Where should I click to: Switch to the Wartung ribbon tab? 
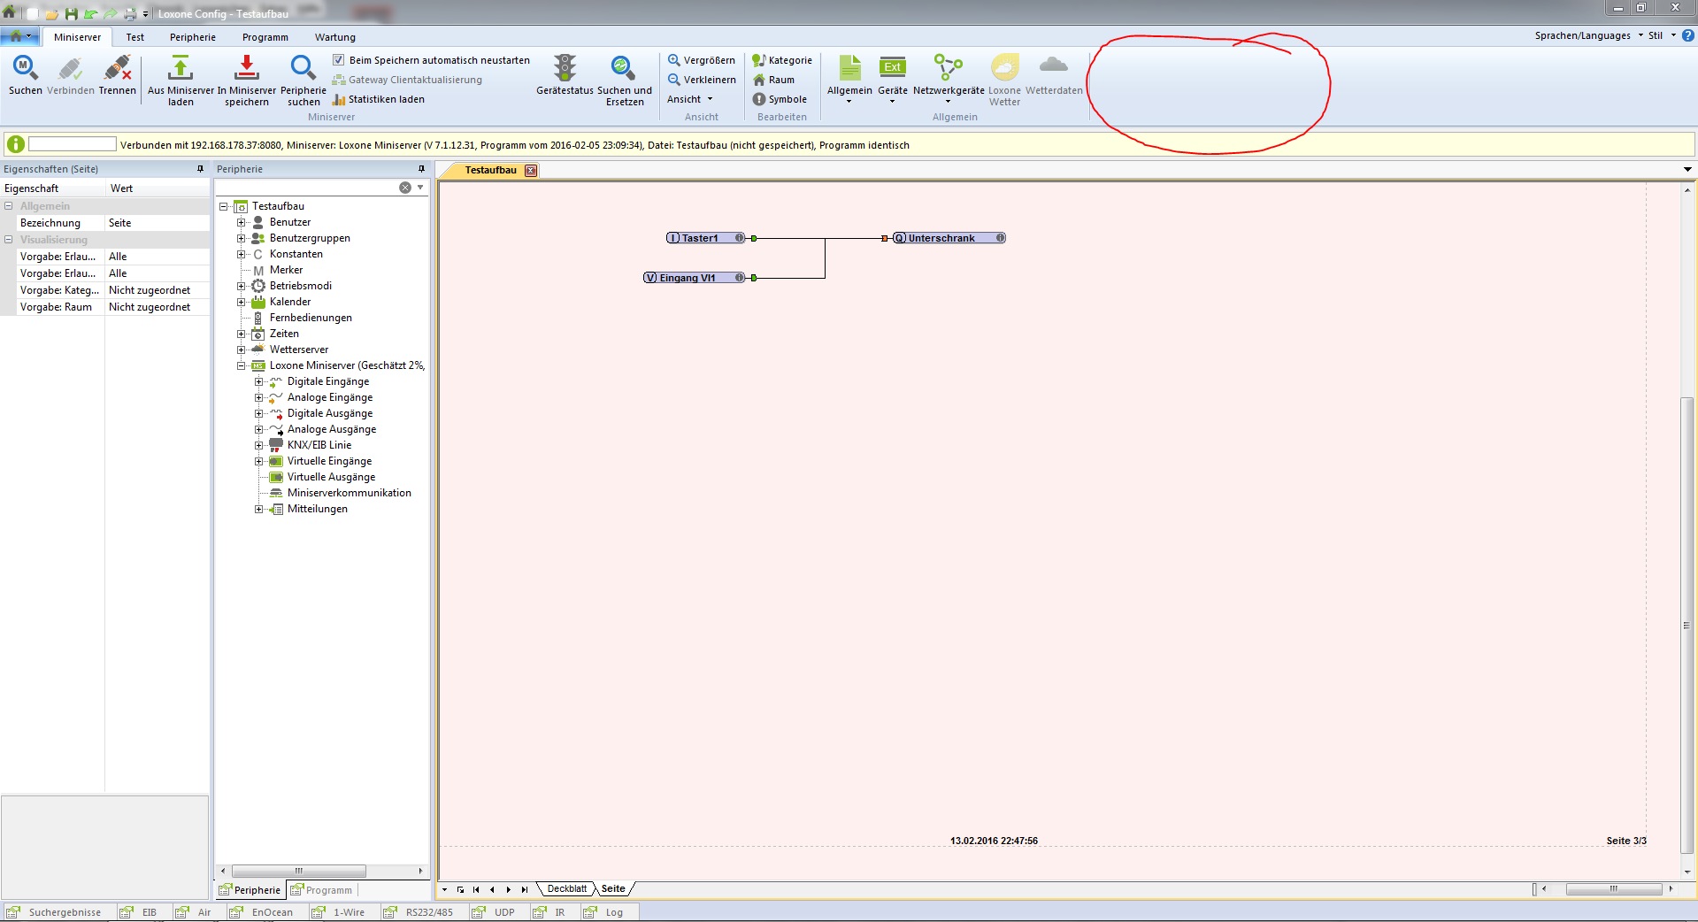[x=334, y=37]
